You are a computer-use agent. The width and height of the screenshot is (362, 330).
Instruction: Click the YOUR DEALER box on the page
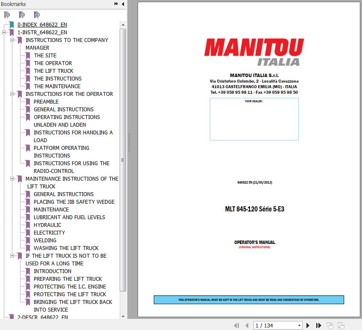tap(254, 119)
